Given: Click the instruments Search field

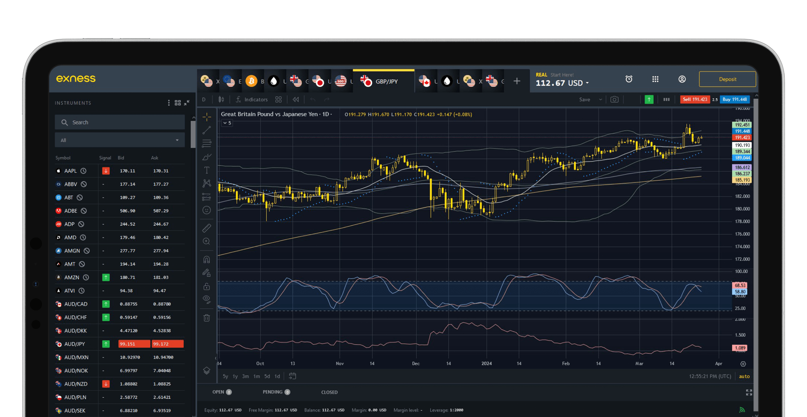Looking at the screenshot, I should (120, 122).
